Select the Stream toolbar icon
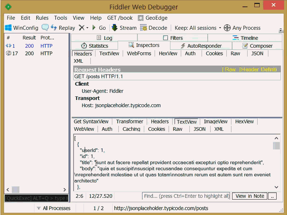 pyautogui.click(x=123, y=28)
